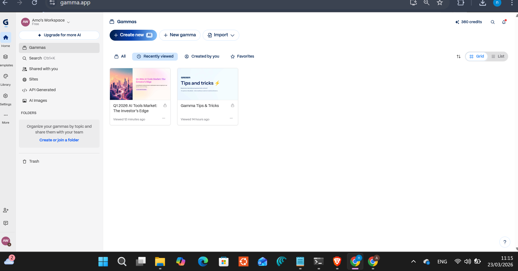Open browser extensions puzzle icon

click(461, 3)
